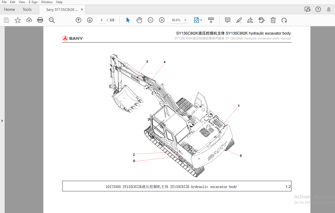Activate the Hand pan tool
This screenshot has width=335, height=213.
click(139, 20)
